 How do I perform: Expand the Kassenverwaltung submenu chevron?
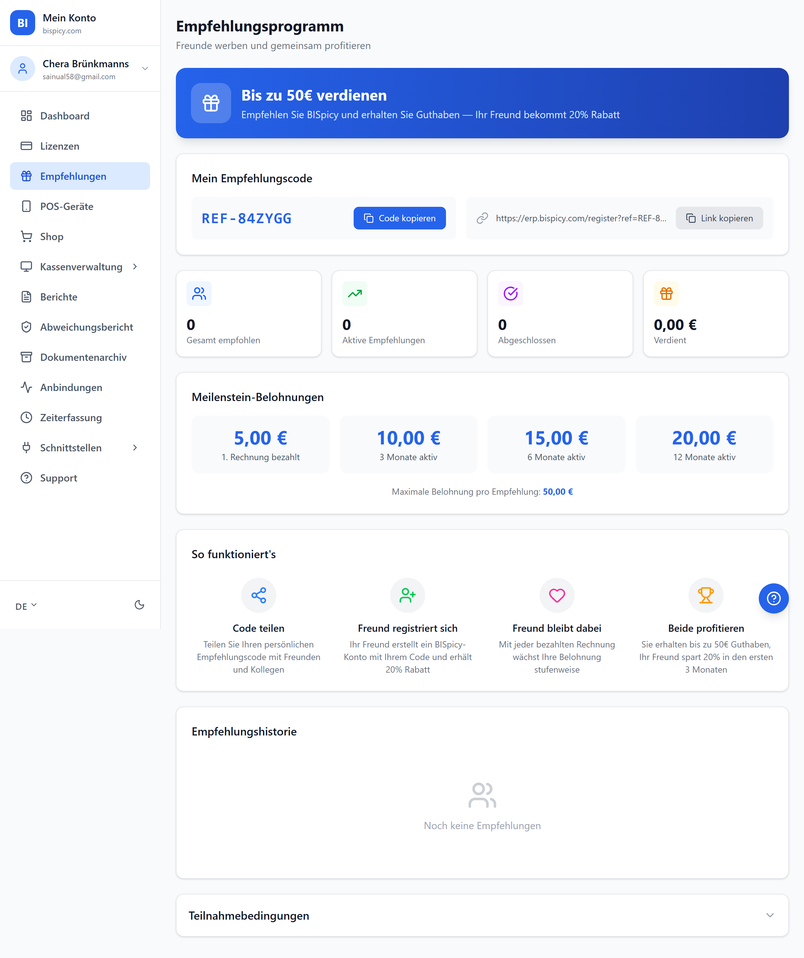click(x=135, y=267)
